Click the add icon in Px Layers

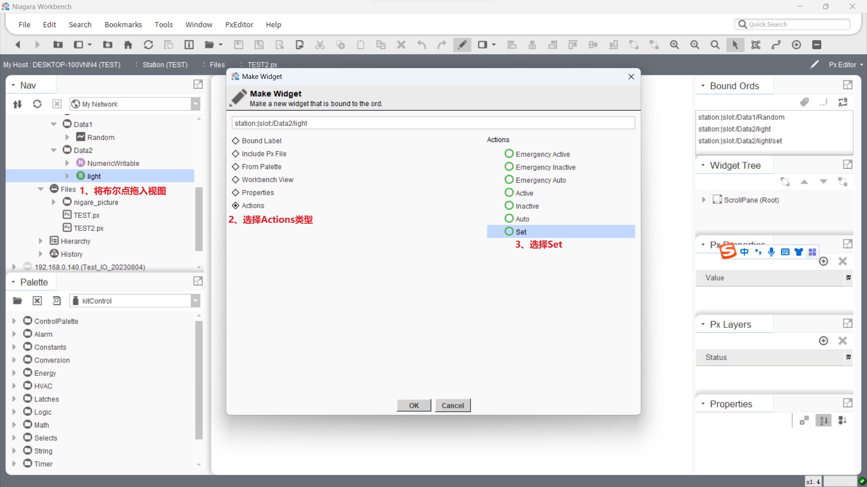click(x=823, y=341)
